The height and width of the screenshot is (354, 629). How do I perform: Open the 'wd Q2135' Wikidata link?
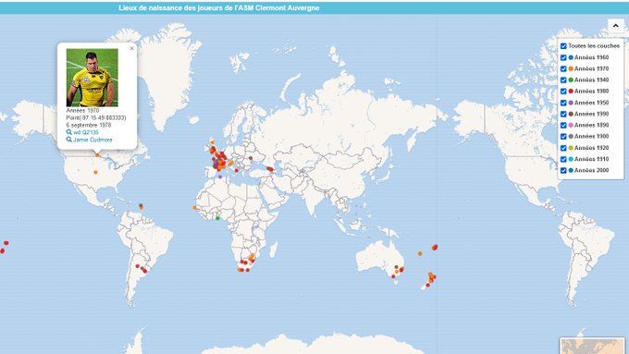[x=86, y=132]
